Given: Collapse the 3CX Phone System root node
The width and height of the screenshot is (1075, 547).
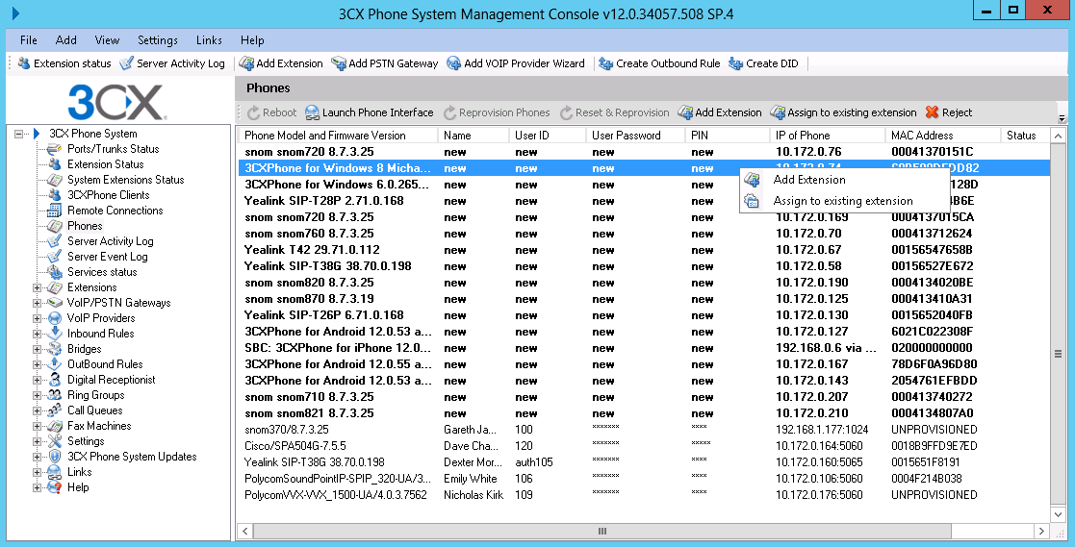Looking at the screenshot, I should (18, 134).
